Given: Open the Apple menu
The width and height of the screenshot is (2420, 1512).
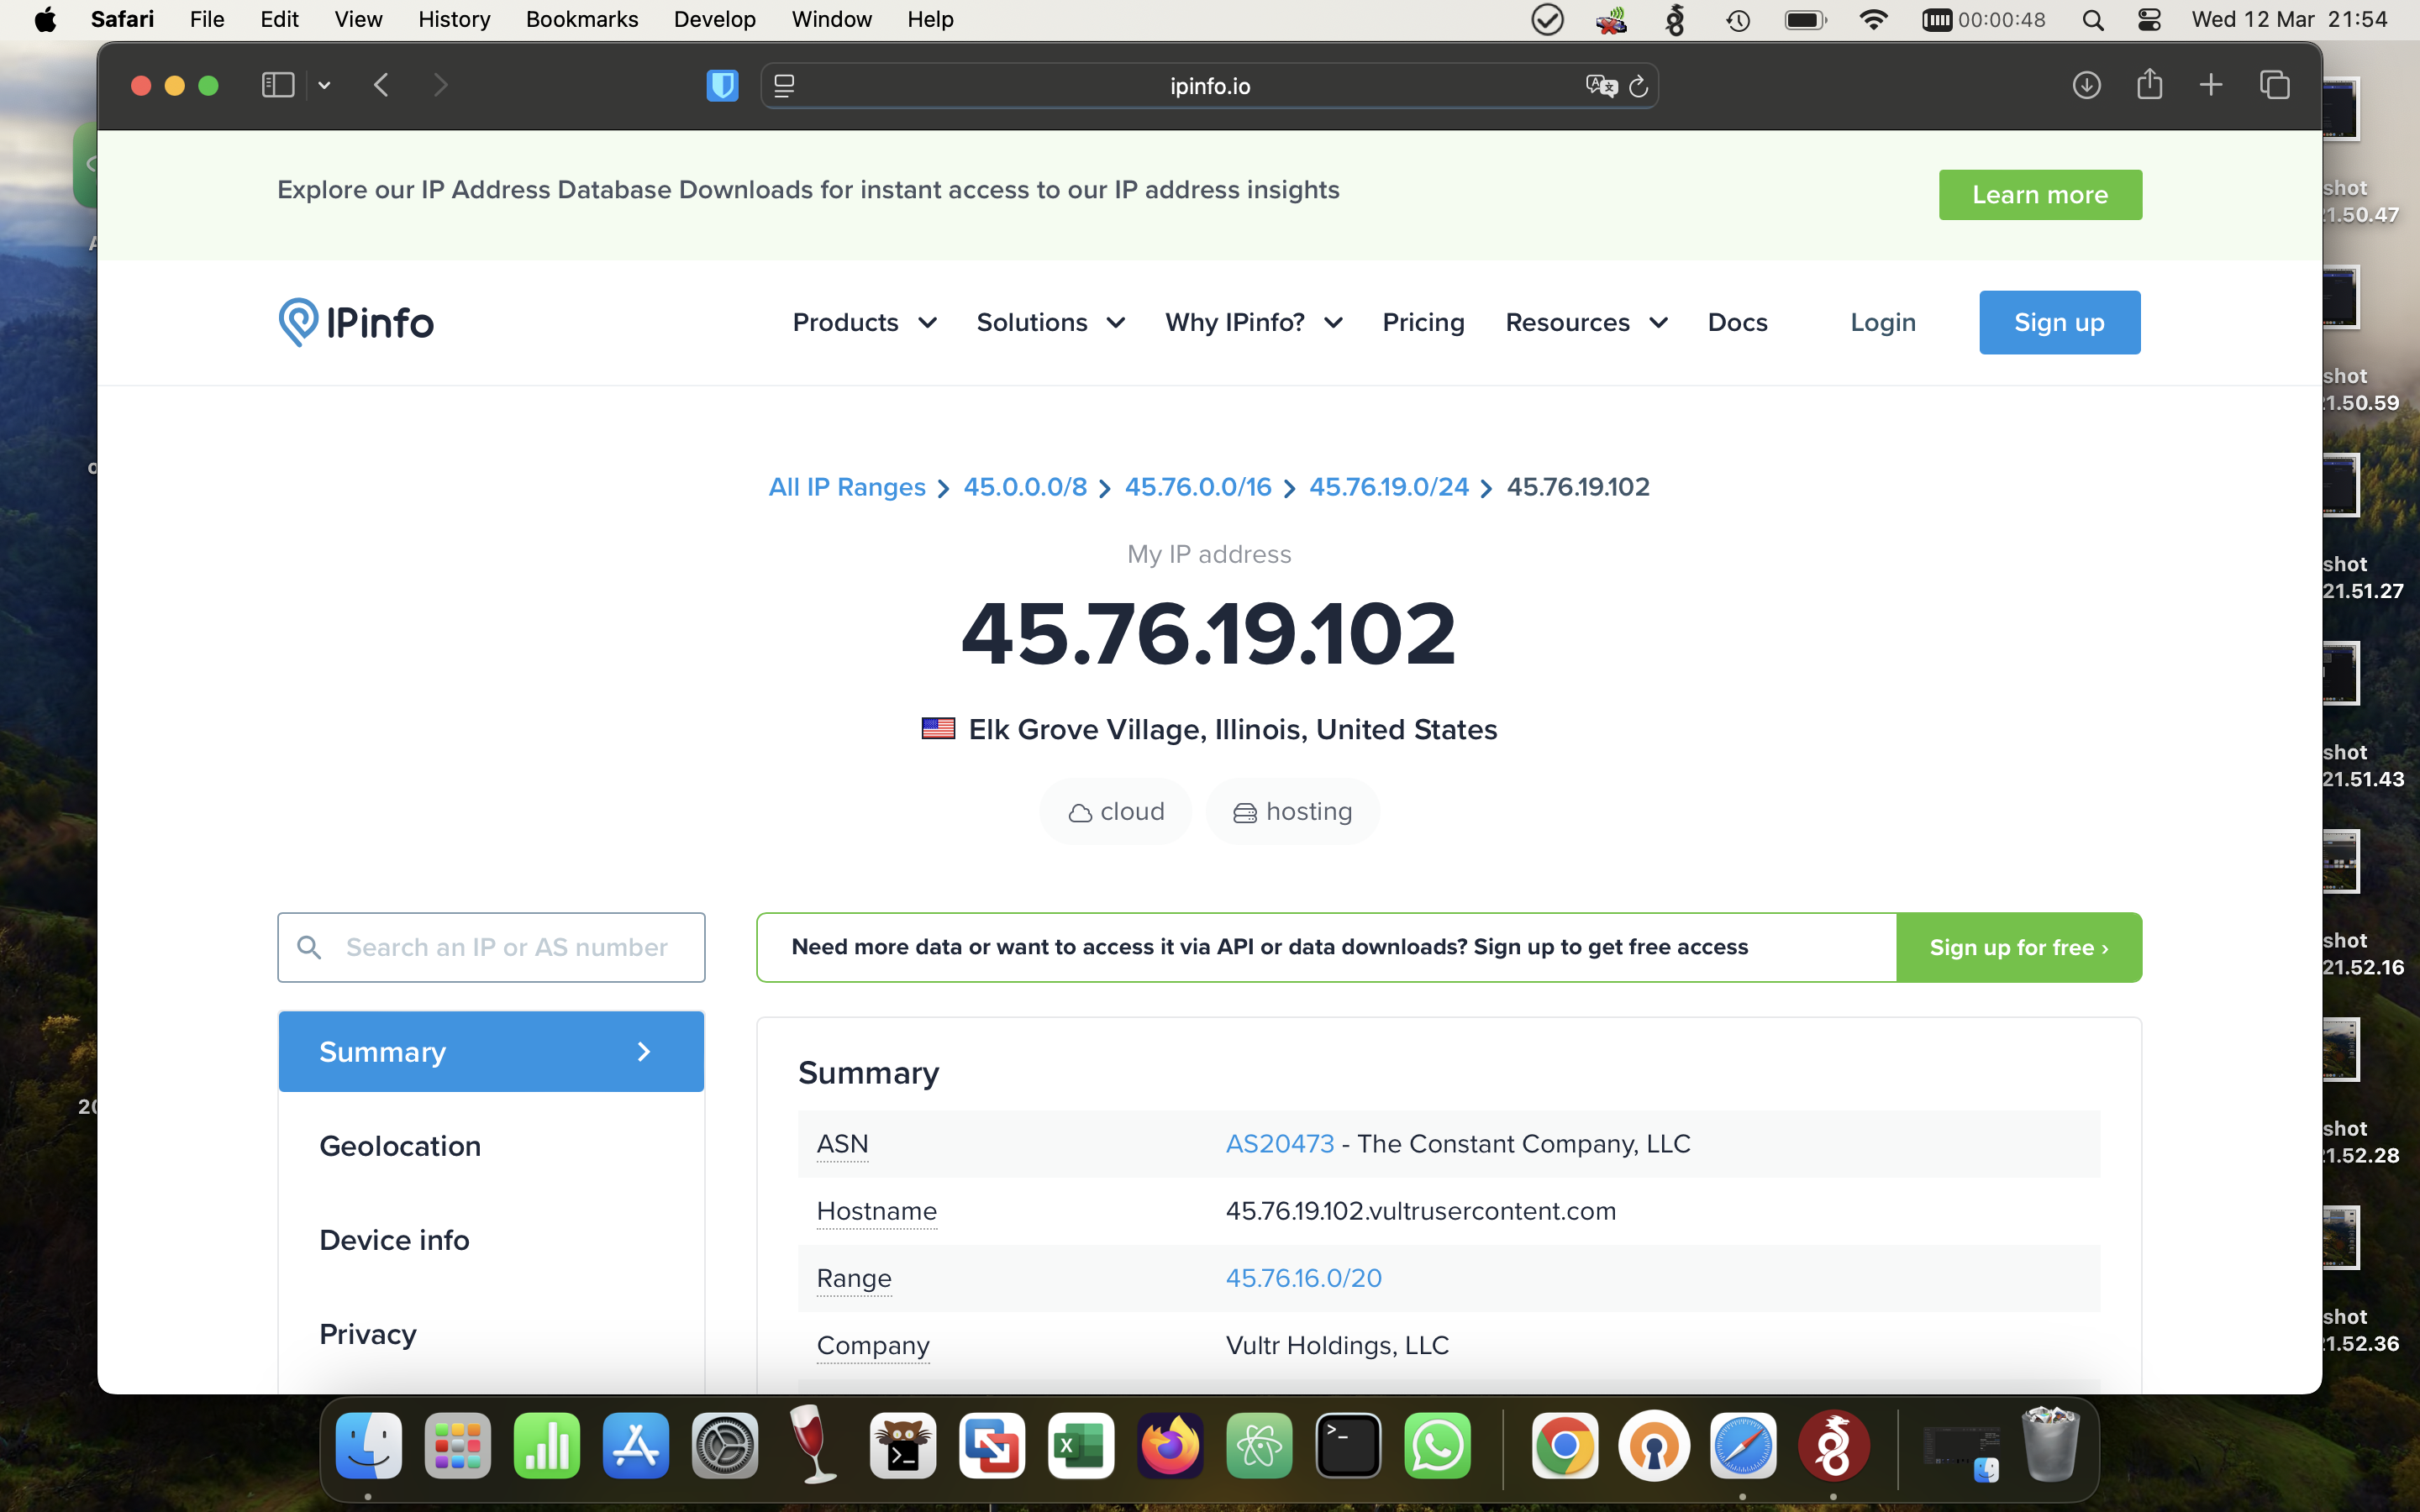Looking at the screenshot, I should coord(45,19).
